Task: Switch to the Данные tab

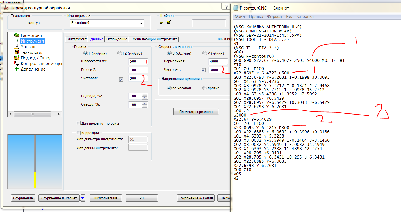Action: 97,39
